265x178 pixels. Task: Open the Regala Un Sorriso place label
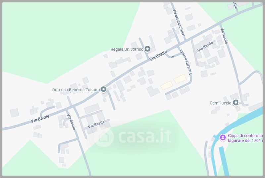[127, 49]
